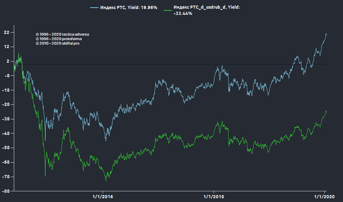Toggle the blue Индекс РТС legend entry
This screenshot has width=343, height=202.
coord(129,7)
